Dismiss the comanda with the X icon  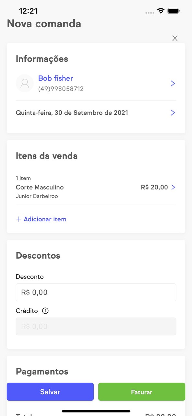pyautogui.click(x=175, y=38)
